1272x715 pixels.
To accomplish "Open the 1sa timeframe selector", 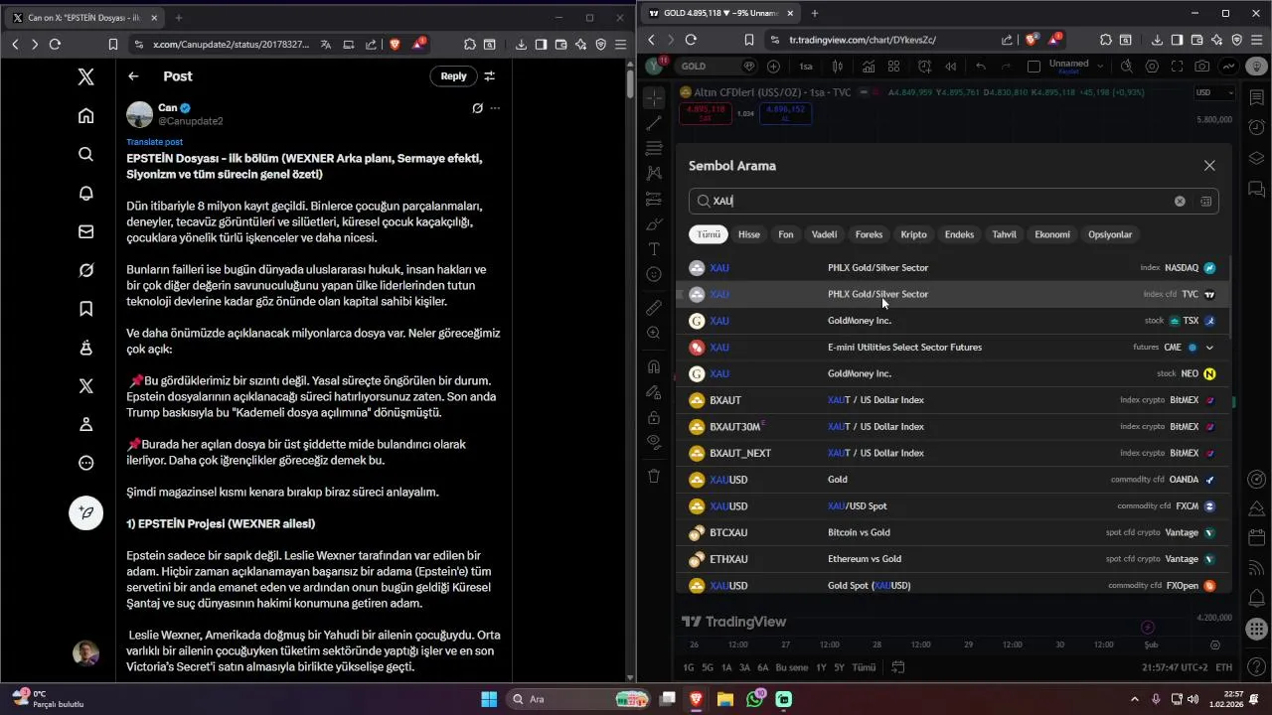I will pos(806,67).
